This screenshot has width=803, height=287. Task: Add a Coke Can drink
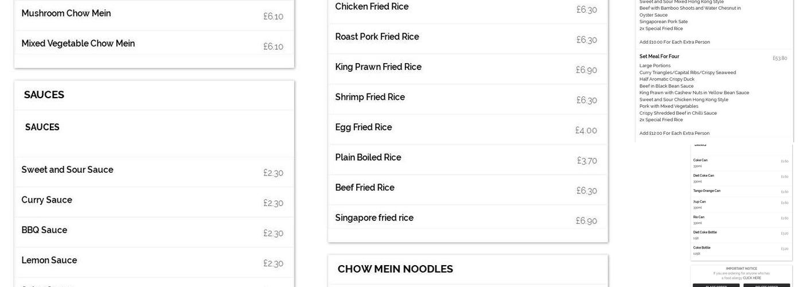point(700,161)
